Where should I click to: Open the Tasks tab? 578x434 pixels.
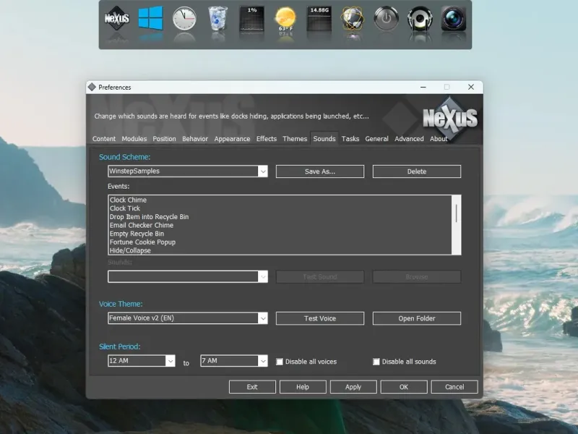point(350,139)
